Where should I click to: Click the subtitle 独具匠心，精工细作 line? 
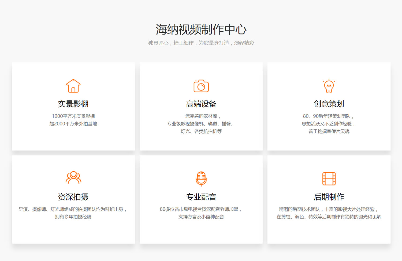201,43
